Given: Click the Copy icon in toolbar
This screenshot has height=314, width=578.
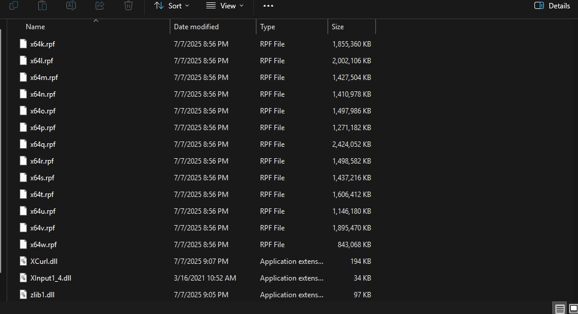Looking at the screenshot, I should 14,5.
